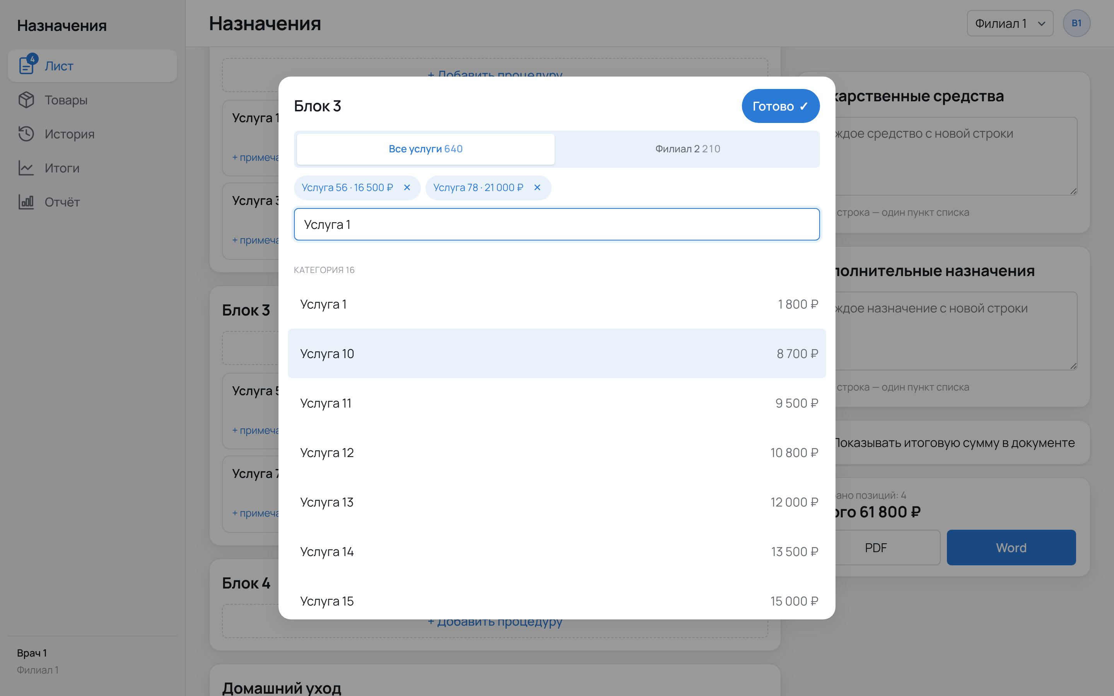
Task: Remove the Услуга 56 chip
Action: point(407,188)
